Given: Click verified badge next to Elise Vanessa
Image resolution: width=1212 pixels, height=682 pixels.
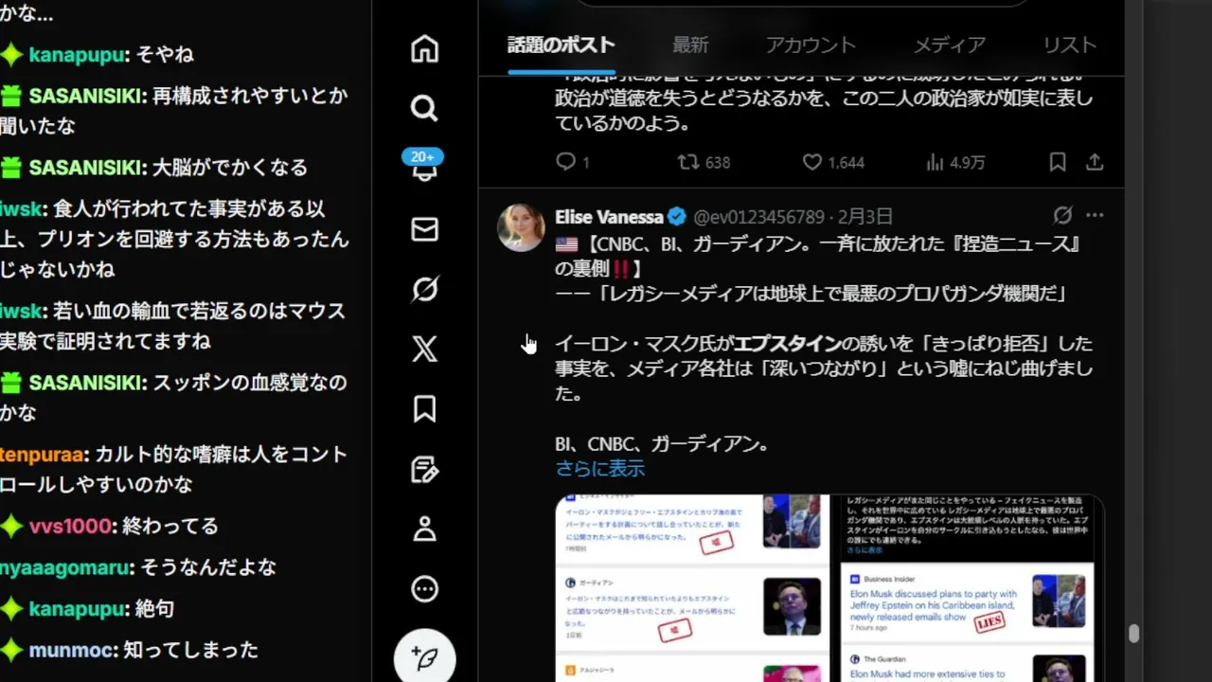Looking at the screenshot, I should point(677,217).
